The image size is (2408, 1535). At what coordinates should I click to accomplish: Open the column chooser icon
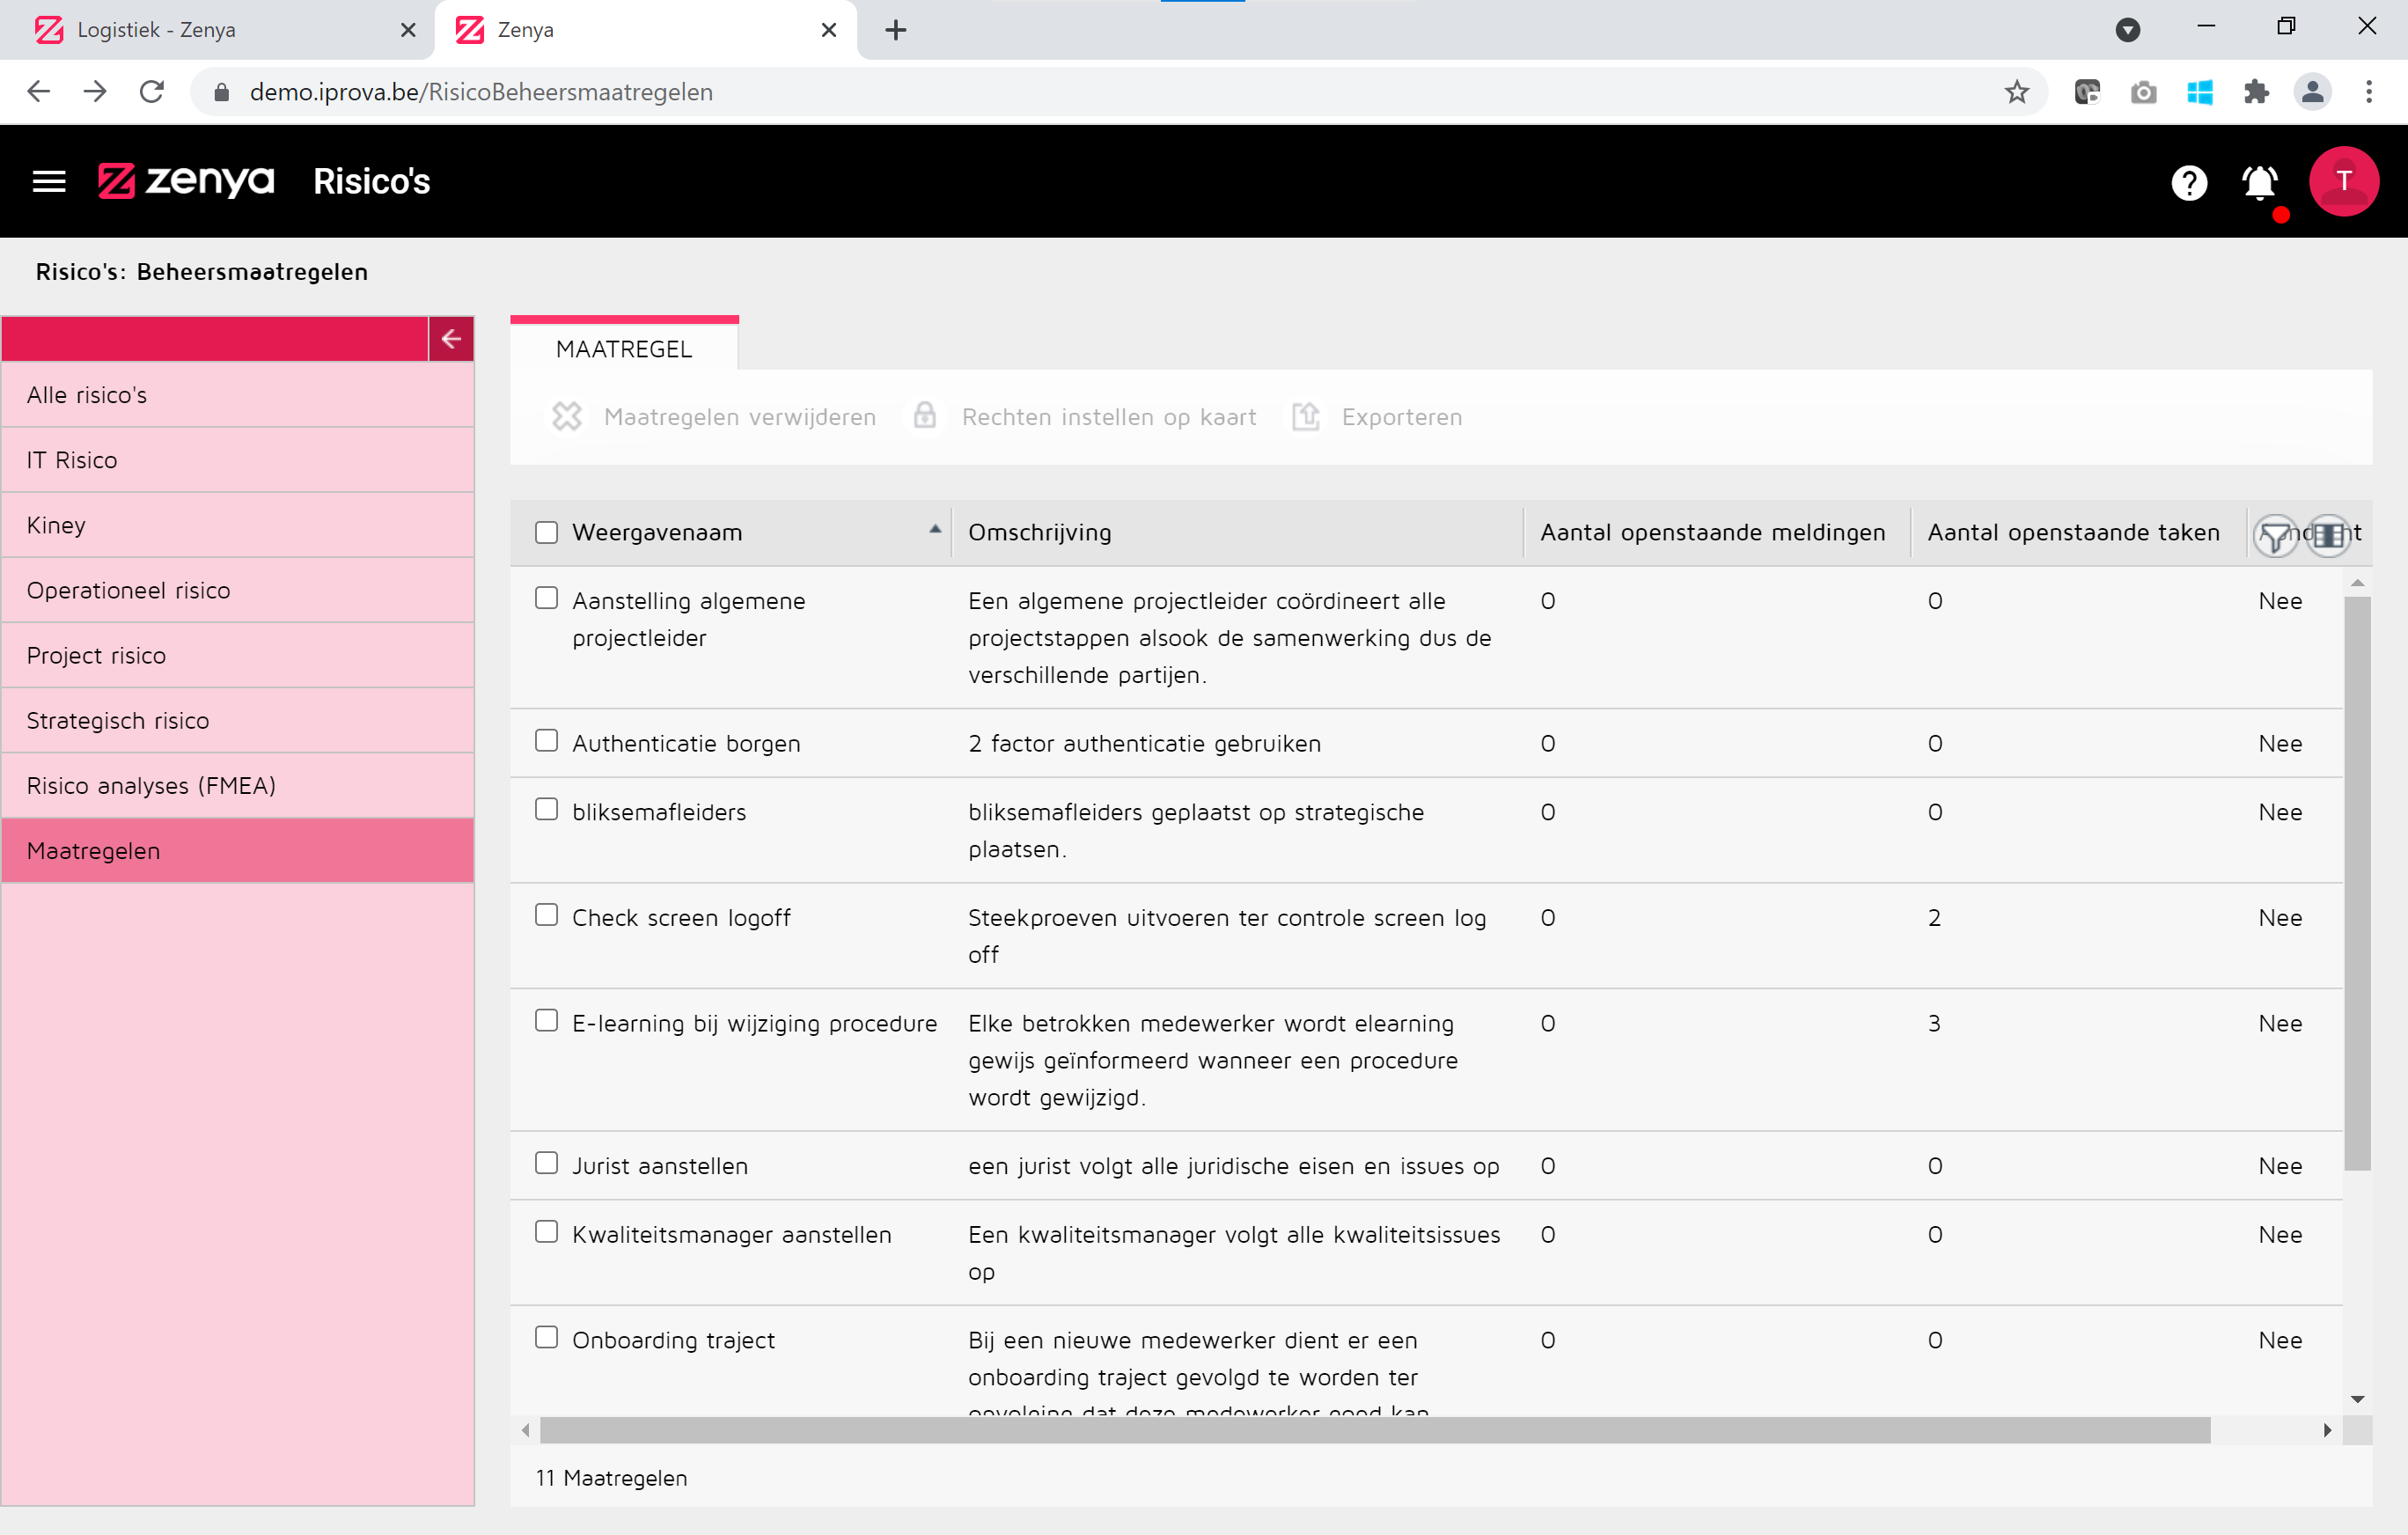coord(2329,535)
